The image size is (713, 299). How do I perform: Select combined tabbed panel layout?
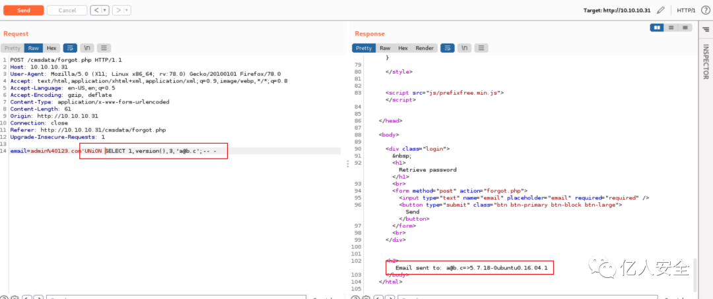[x=685, y=28]
